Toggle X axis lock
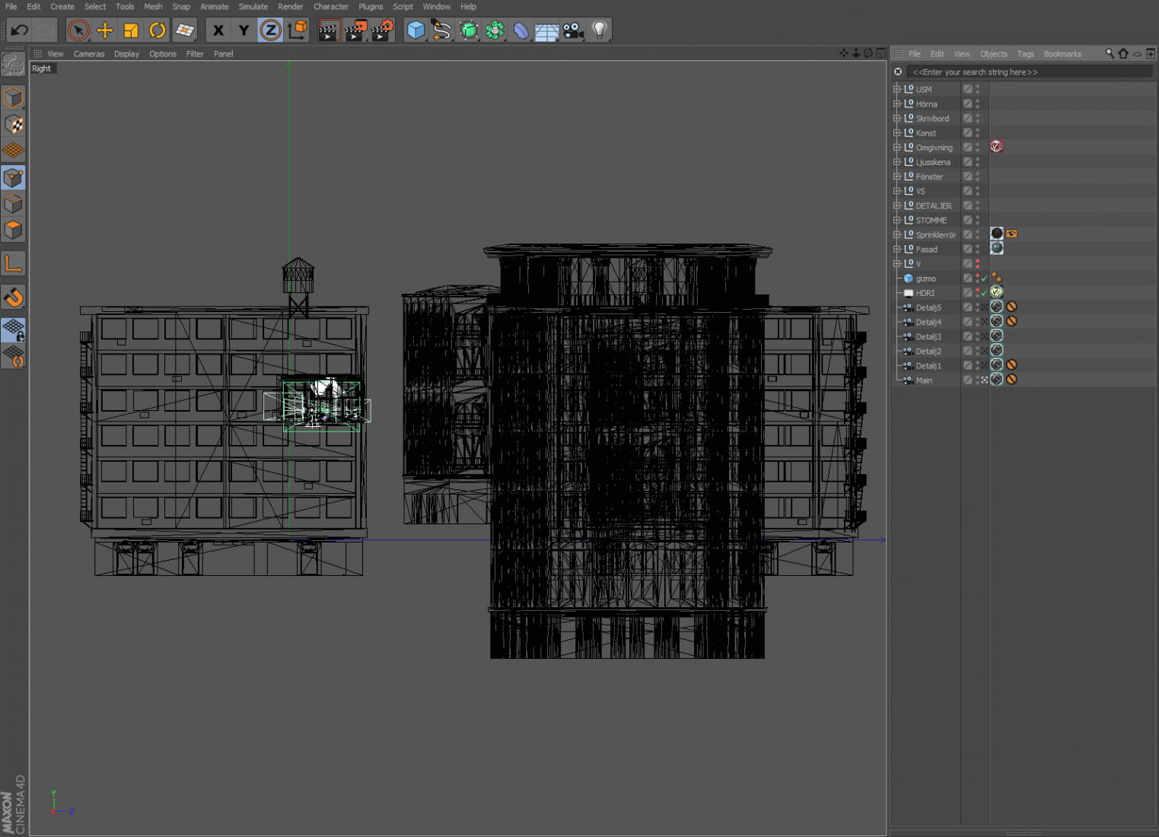This screenshot has width=1159, height=837. point(218,30)
